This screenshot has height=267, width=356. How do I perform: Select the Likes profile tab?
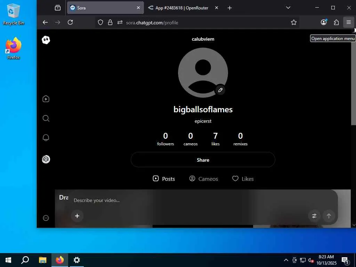pos(243,179)
